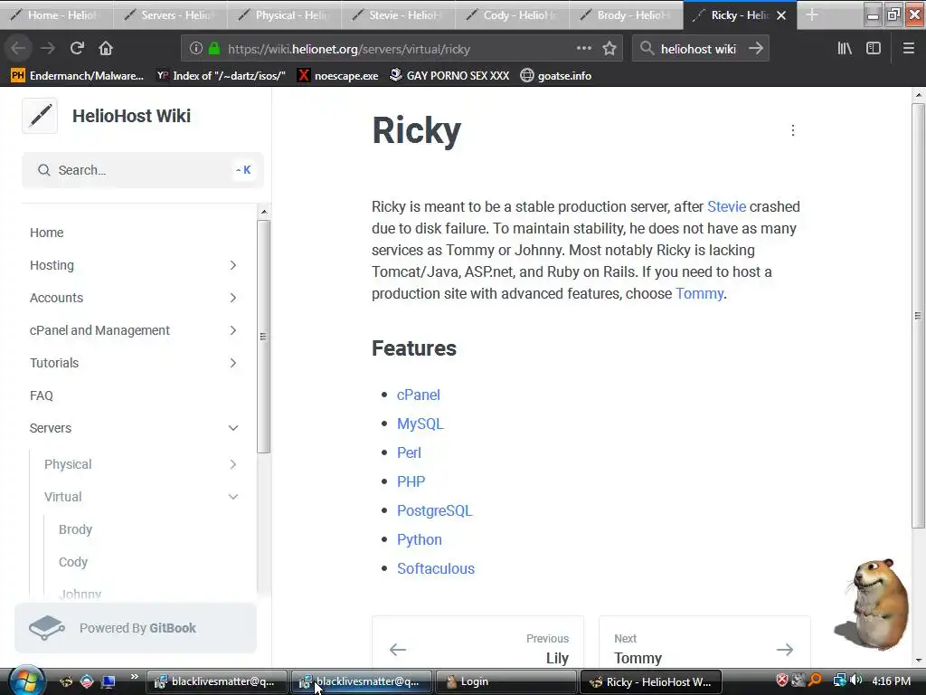Click the browser back arrow

click(x=18, y=49)
